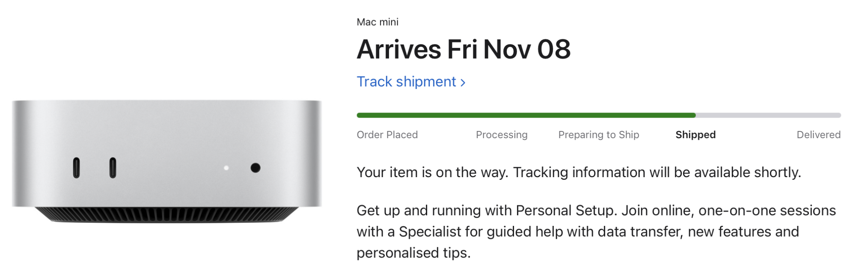Image resolution: width=856 pixels, height=267 pixels.
Task: Select the Preparing to Ship stage label
Action: point(598,135)
